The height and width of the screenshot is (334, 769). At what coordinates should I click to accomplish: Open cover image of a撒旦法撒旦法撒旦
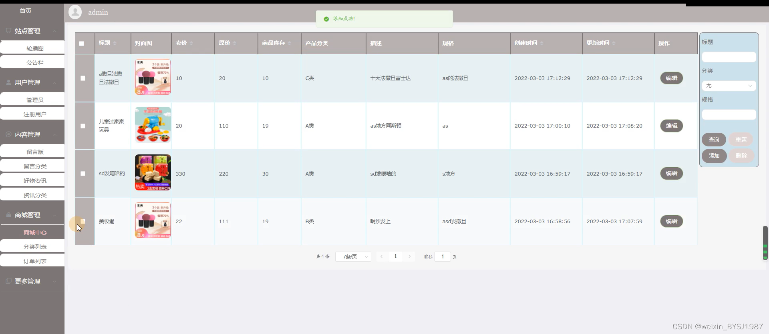click(x=153, y=77)
